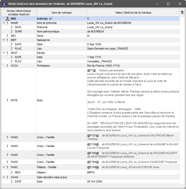
Task: Click the 'Profession' rubric label
Action: [43, 66]
